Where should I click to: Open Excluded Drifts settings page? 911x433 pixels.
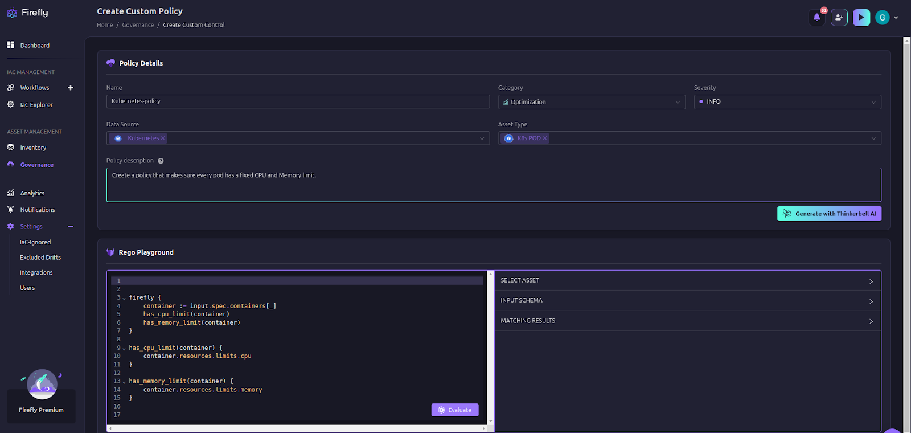click(x=40, y=258)
